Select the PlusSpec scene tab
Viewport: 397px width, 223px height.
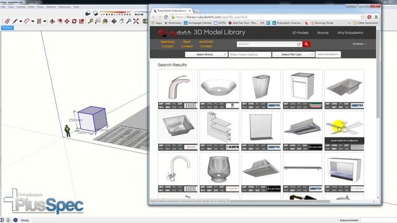pyautogui.click(x=7, y=27)
